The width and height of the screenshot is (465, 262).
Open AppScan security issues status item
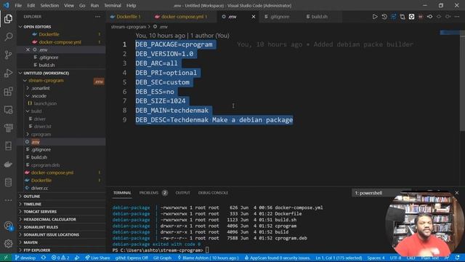tap(277, 258)
